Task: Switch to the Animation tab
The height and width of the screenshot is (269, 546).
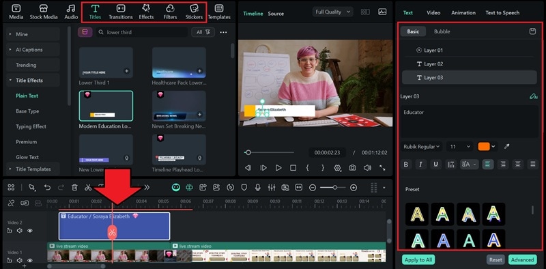Action: 463,12
